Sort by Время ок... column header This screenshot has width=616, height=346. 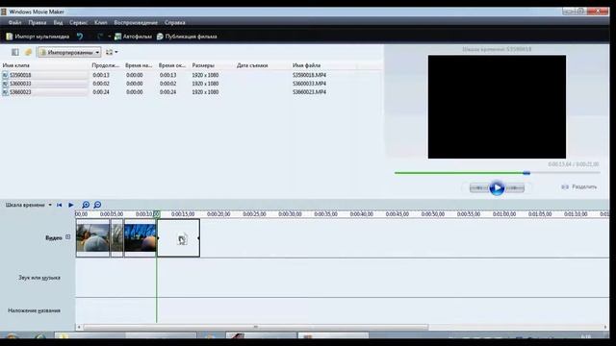(x=171, y=65)
